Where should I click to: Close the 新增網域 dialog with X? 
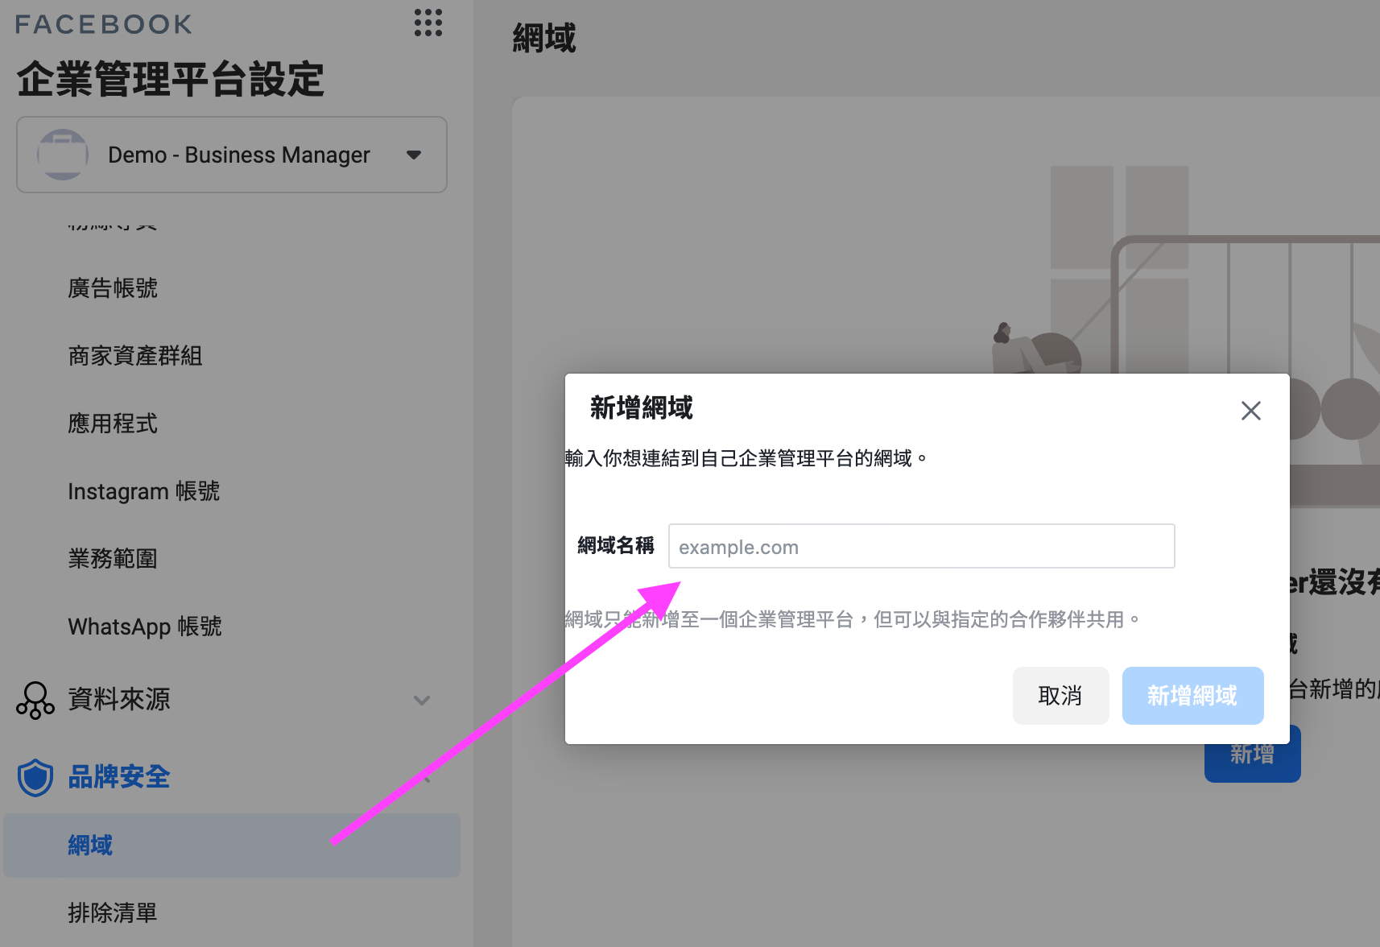(1250, 411)
